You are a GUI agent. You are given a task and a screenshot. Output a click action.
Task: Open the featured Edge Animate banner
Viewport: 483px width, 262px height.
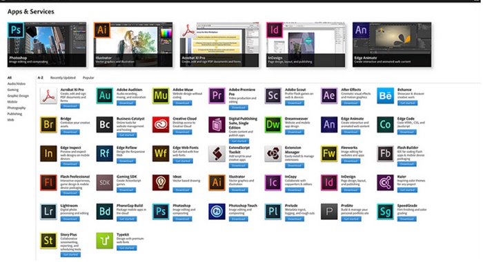pos(392,45)
